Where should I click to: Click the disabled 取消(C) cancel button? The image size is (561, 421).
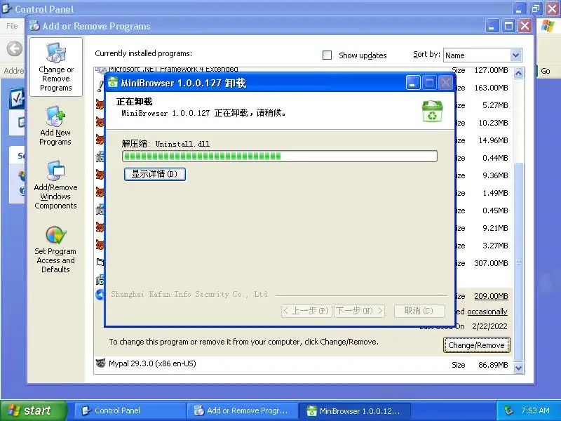419,311
